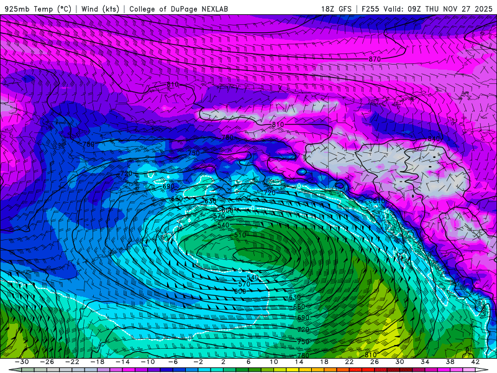Click the 510 contour label near low center
The height and width of the screenshot is (373, 497).
pyautogui.click(x=240, y=236)
